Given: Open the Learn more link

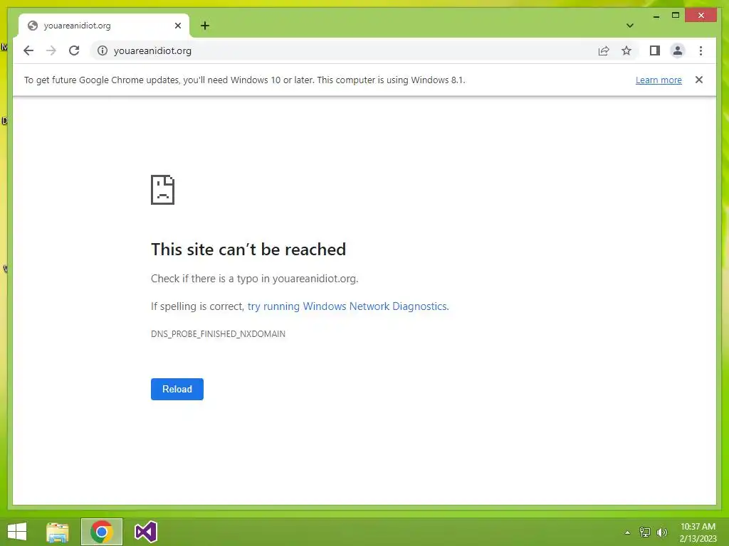Looking at the screenshot, I should [x=659, y=80].
